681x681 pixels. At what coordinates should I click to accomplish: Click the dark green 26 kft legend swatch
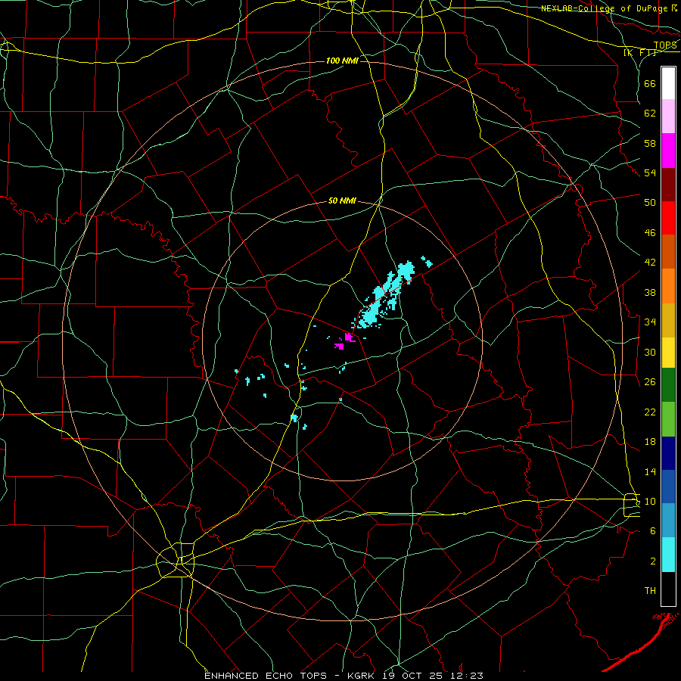pyautogui.click(x=668, y=385)
